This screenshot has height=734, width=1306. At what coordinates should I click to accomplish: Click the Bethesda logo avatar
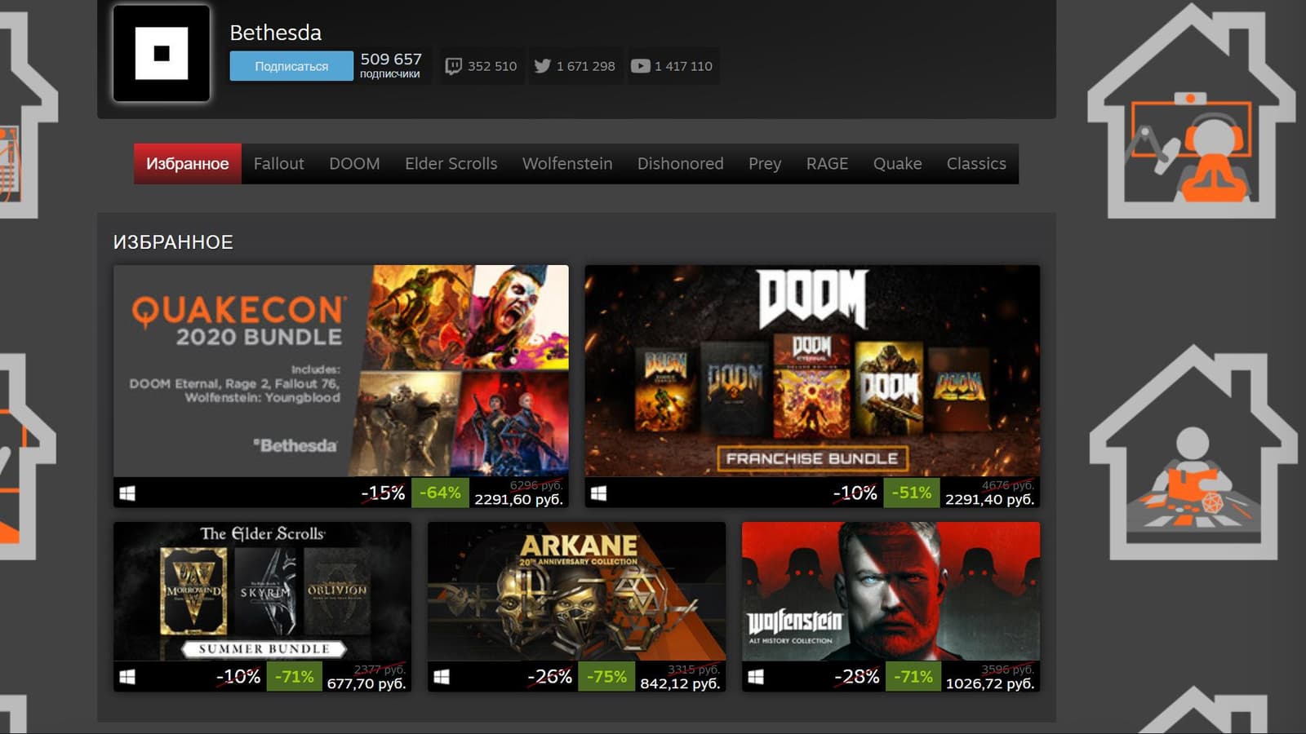(x=162, y=53)
